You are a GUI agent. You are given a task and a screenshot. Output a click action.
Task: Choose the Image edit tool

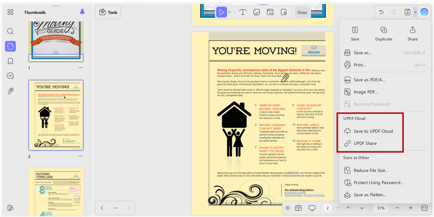pyautogui.click(x=256, y=12)
